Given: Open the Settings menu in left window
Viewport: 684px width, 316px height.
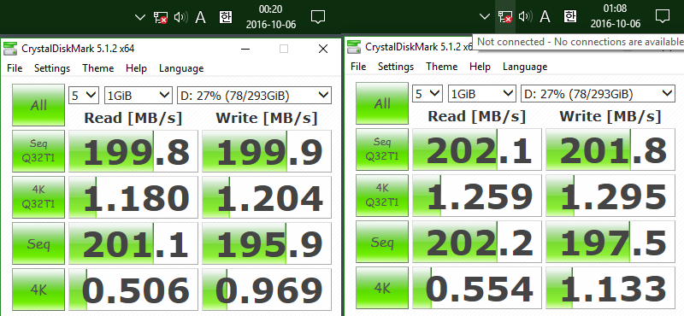Looking at the screenshot, I should pyautogui.click(x=52, y=68).
